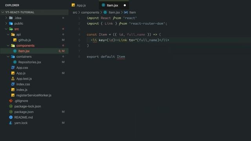Open App.test.js file
This screenshot has height=141, width=251.
tap(24, 79)
